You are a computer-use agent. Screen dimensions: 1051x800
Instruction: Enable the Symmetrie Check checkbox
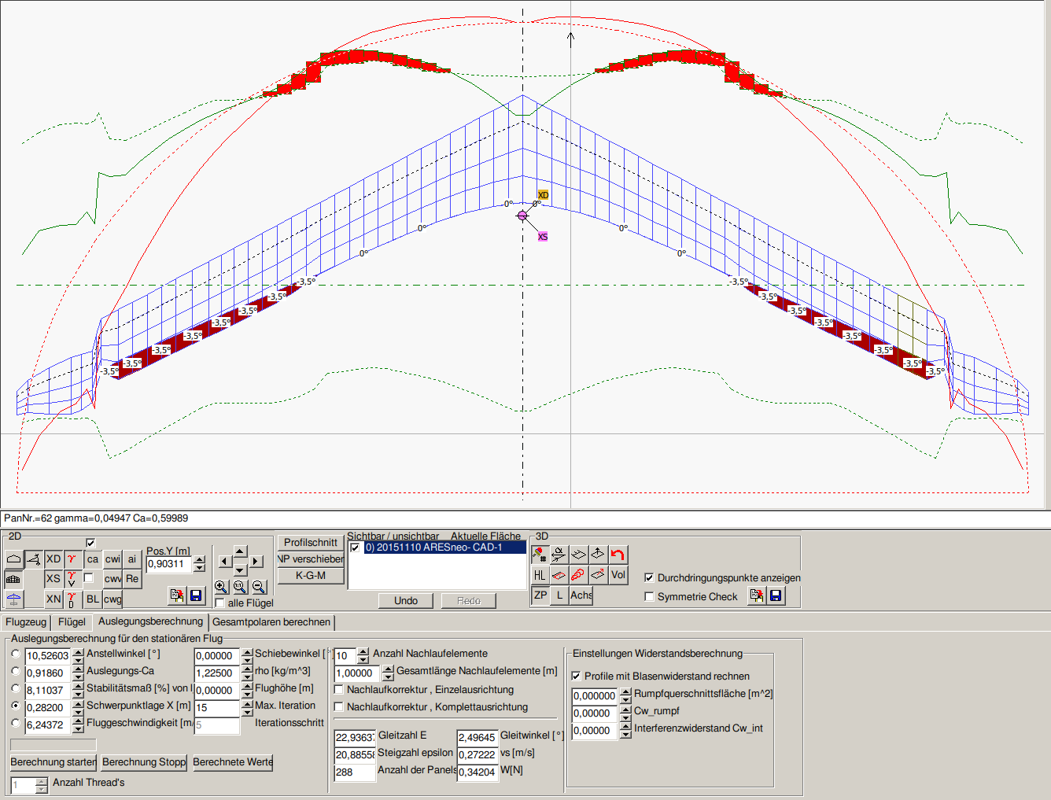[x=649, y=596]
